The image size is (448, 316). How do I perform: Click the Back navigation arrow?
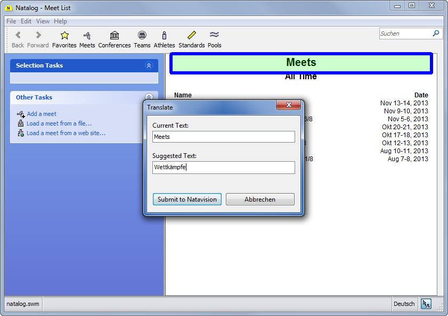coord(18,36)
